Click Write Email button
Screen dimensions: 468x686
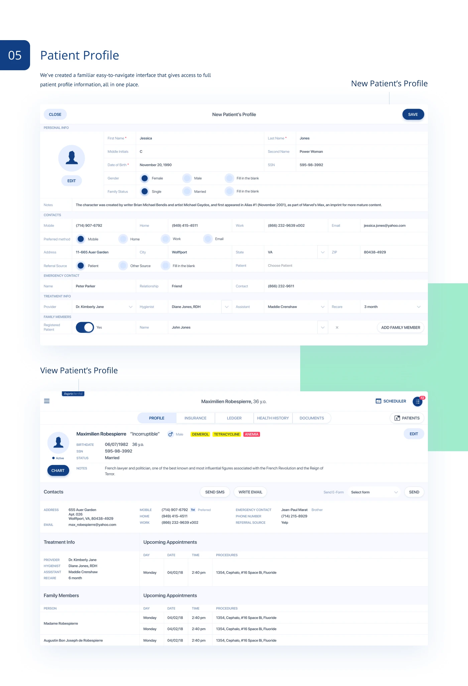pos(250,492)
